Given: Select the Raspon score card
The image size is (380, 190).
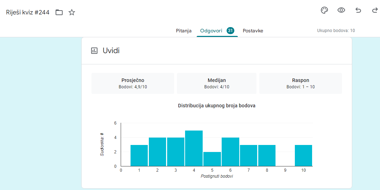Looking at the screenshot, I should click(300, 83).
